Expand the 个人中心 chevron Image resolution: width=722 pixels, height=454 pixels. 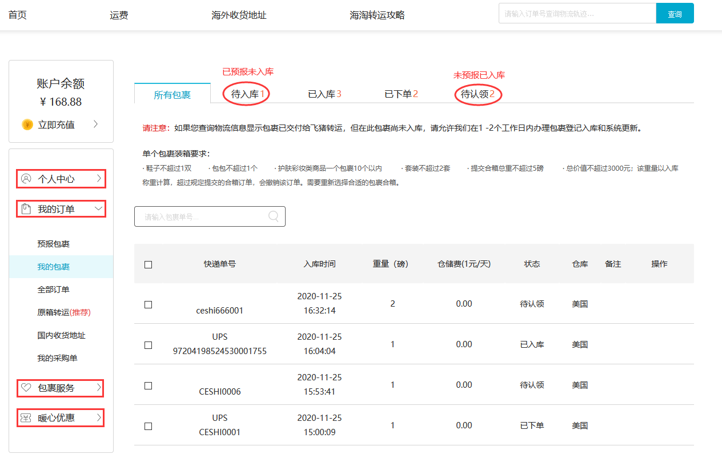99,179
